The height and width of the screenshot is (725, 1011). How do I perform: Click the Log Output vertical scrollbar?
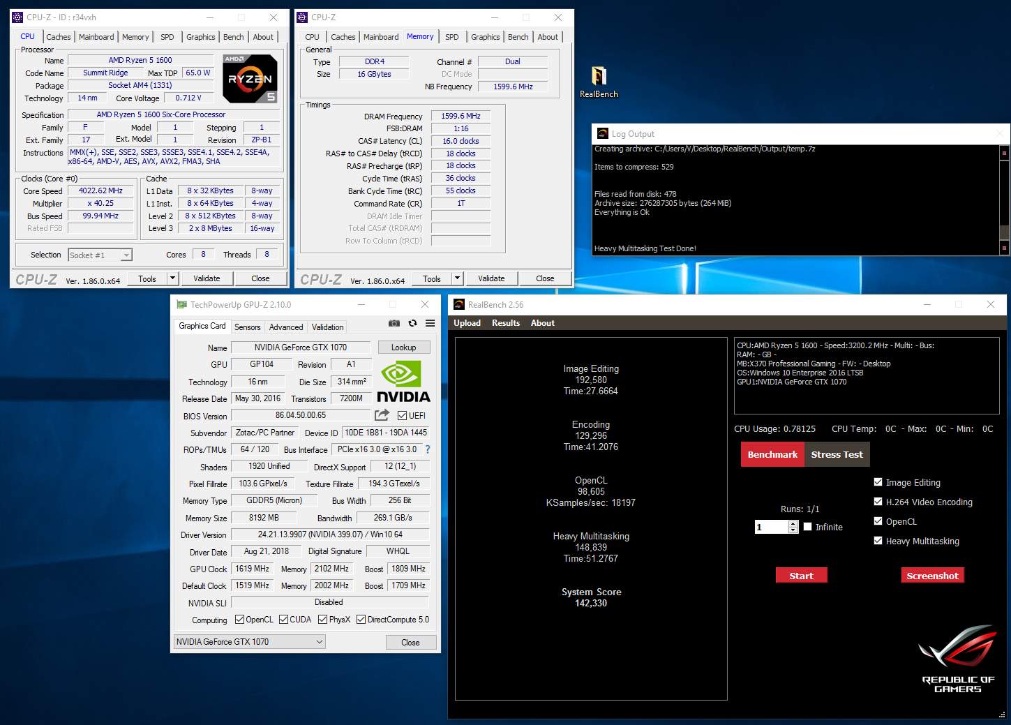tap(1004, 200)
